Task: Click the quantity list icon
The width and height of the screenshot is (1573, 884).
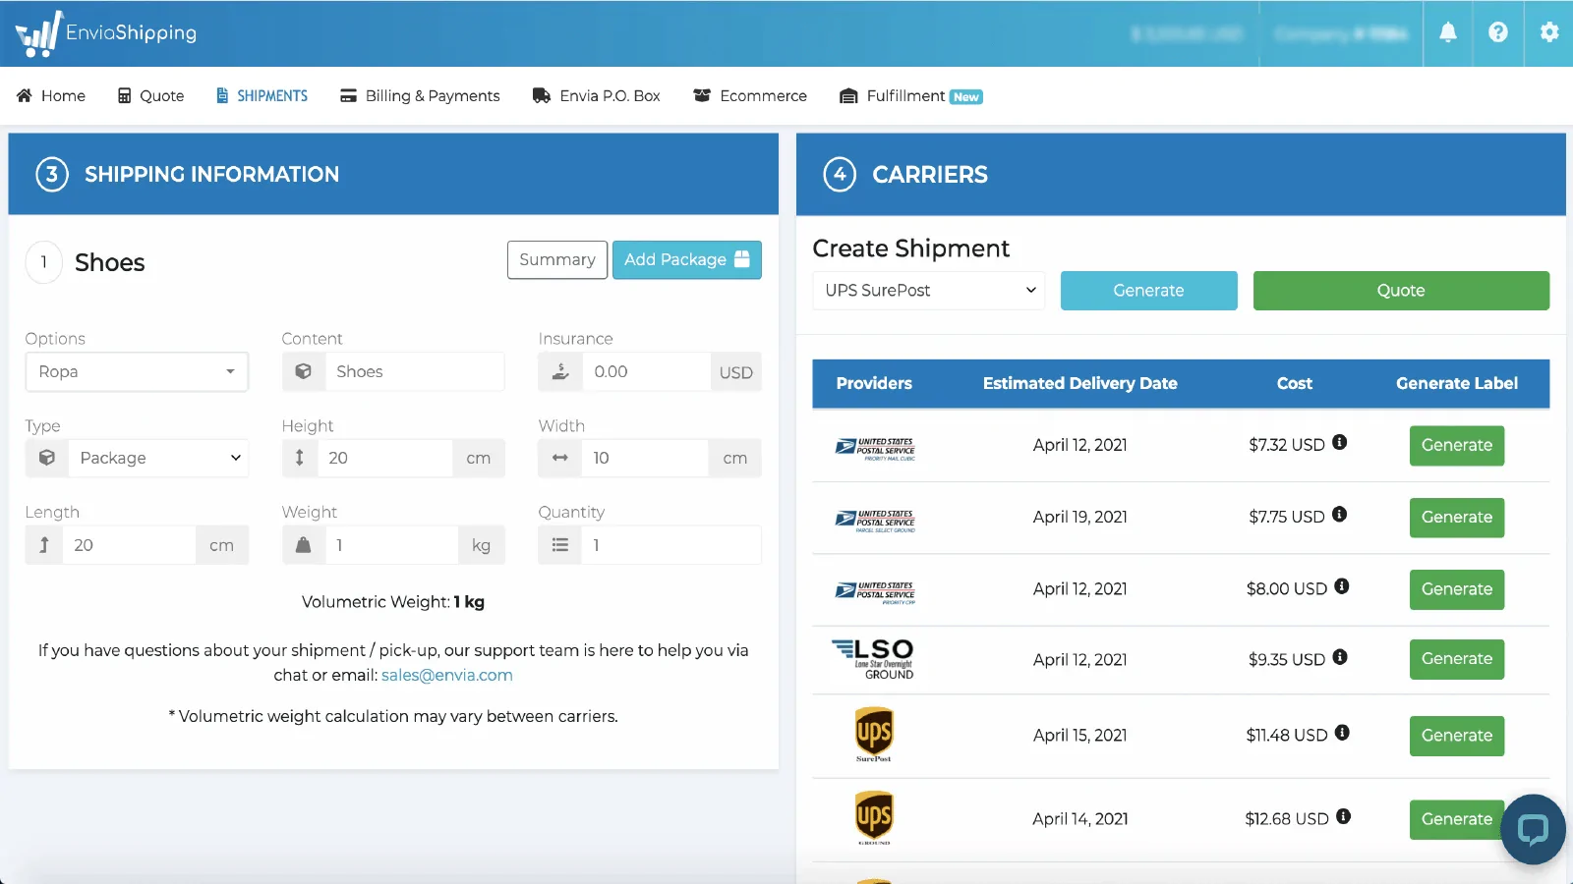Action: 560,545
